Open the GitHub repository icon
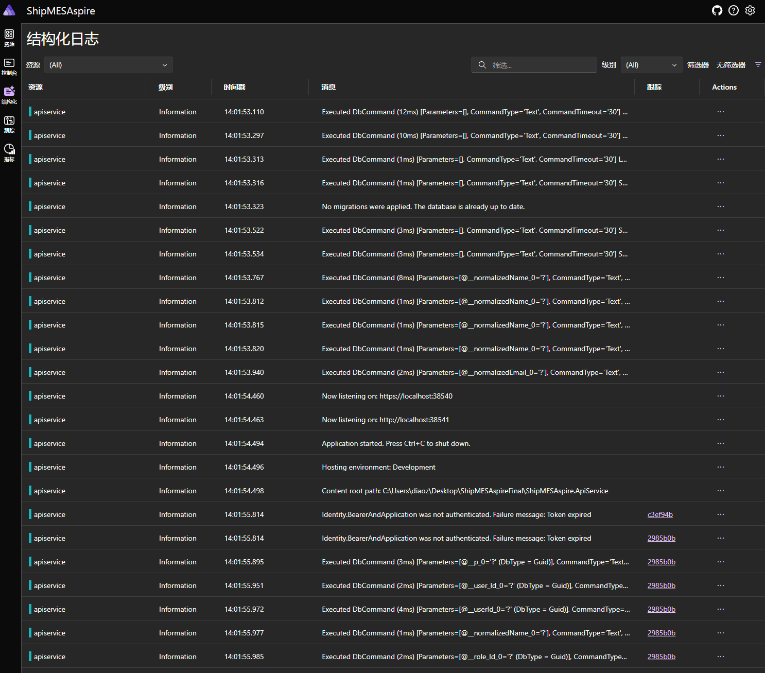The image size is (765, 673). [717, 11]
